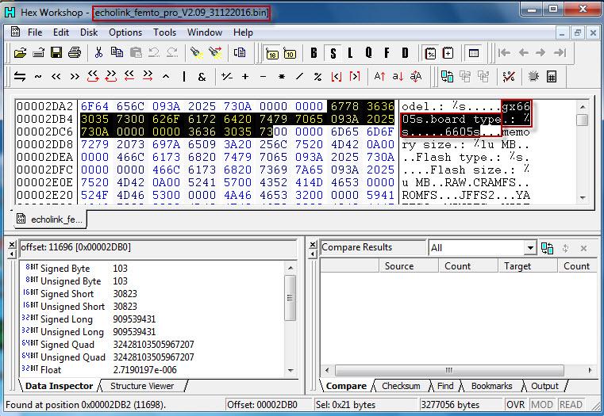Click the XOR caret operation icon
Screen dimensions: 604x416
[166, 77]
